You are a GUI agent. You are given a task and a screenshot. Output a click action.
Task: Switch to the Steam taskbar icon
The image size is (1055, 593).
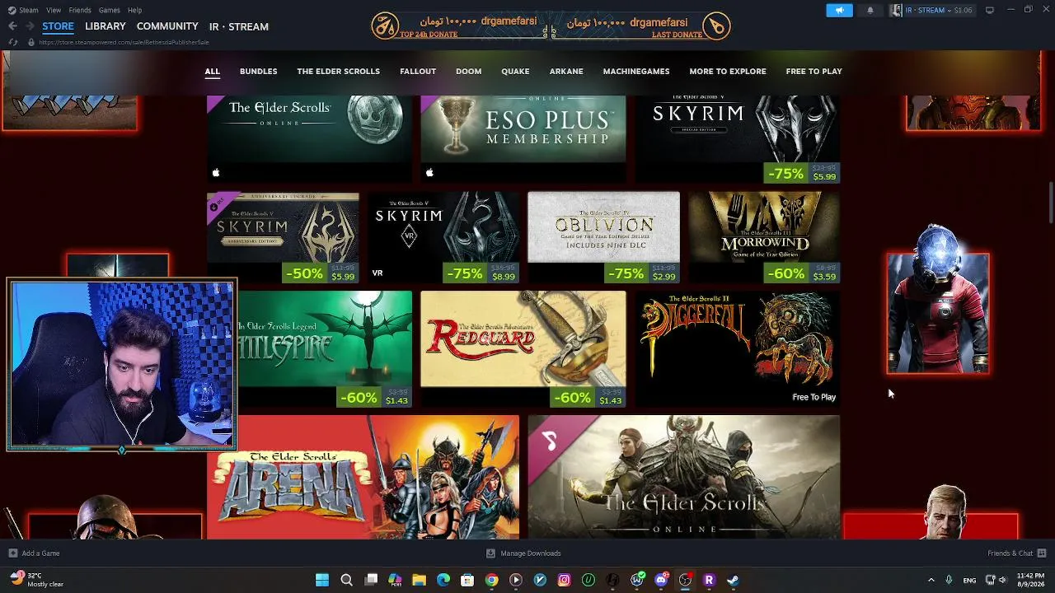pos(733,580)
